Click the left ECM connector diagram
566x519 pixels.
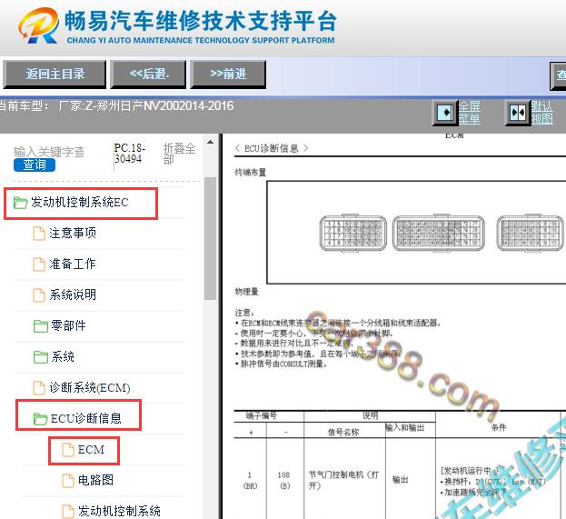click(x=353, y=233)
